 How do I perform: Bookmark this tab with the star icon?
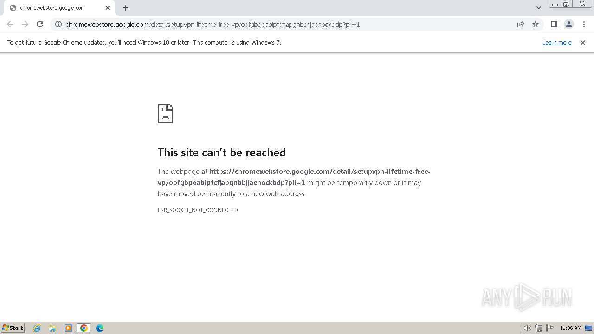536,24
